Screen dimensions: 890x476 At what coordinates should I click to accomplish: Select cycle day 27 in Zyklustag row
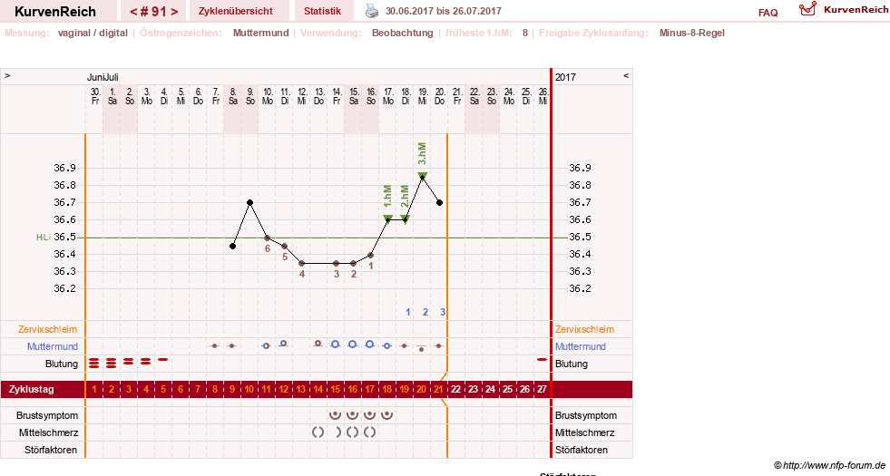pos(542,390)
